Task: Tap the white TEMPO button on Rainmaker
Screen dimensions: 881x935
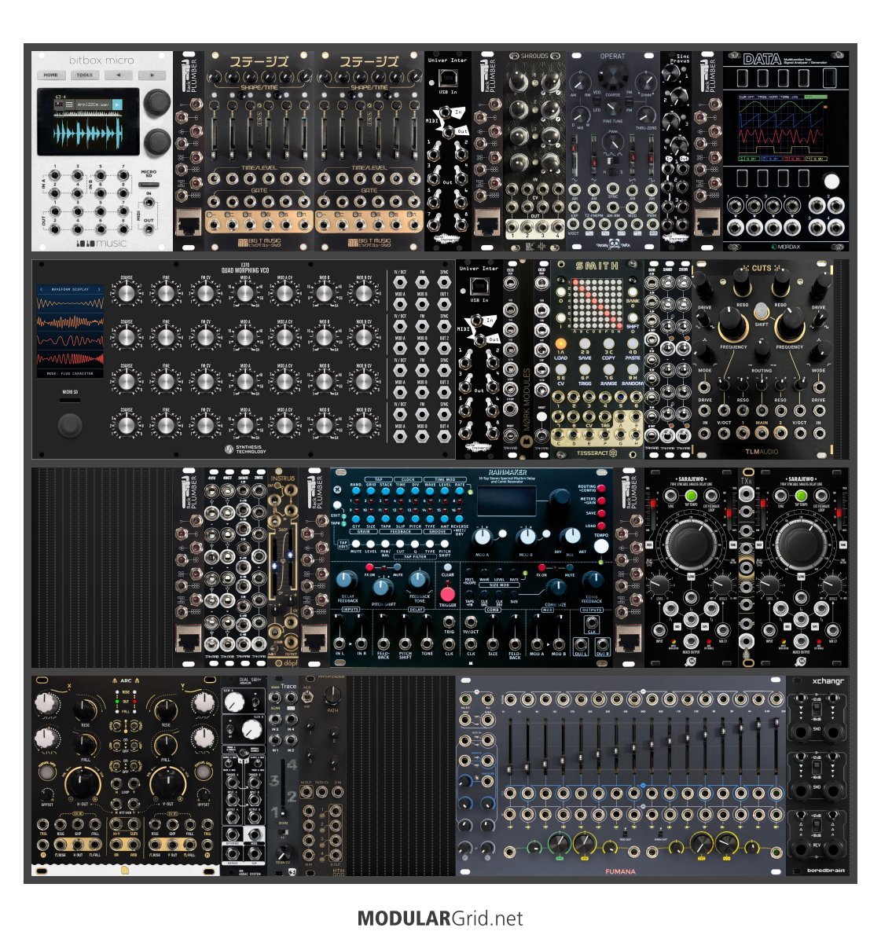Action: (601, 546)
